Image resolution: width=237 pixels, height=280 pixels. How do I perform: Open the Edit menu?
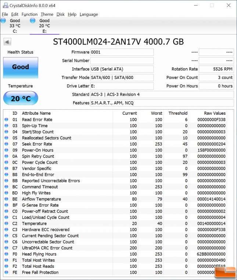pyautogui.click(x=15, y=14)
